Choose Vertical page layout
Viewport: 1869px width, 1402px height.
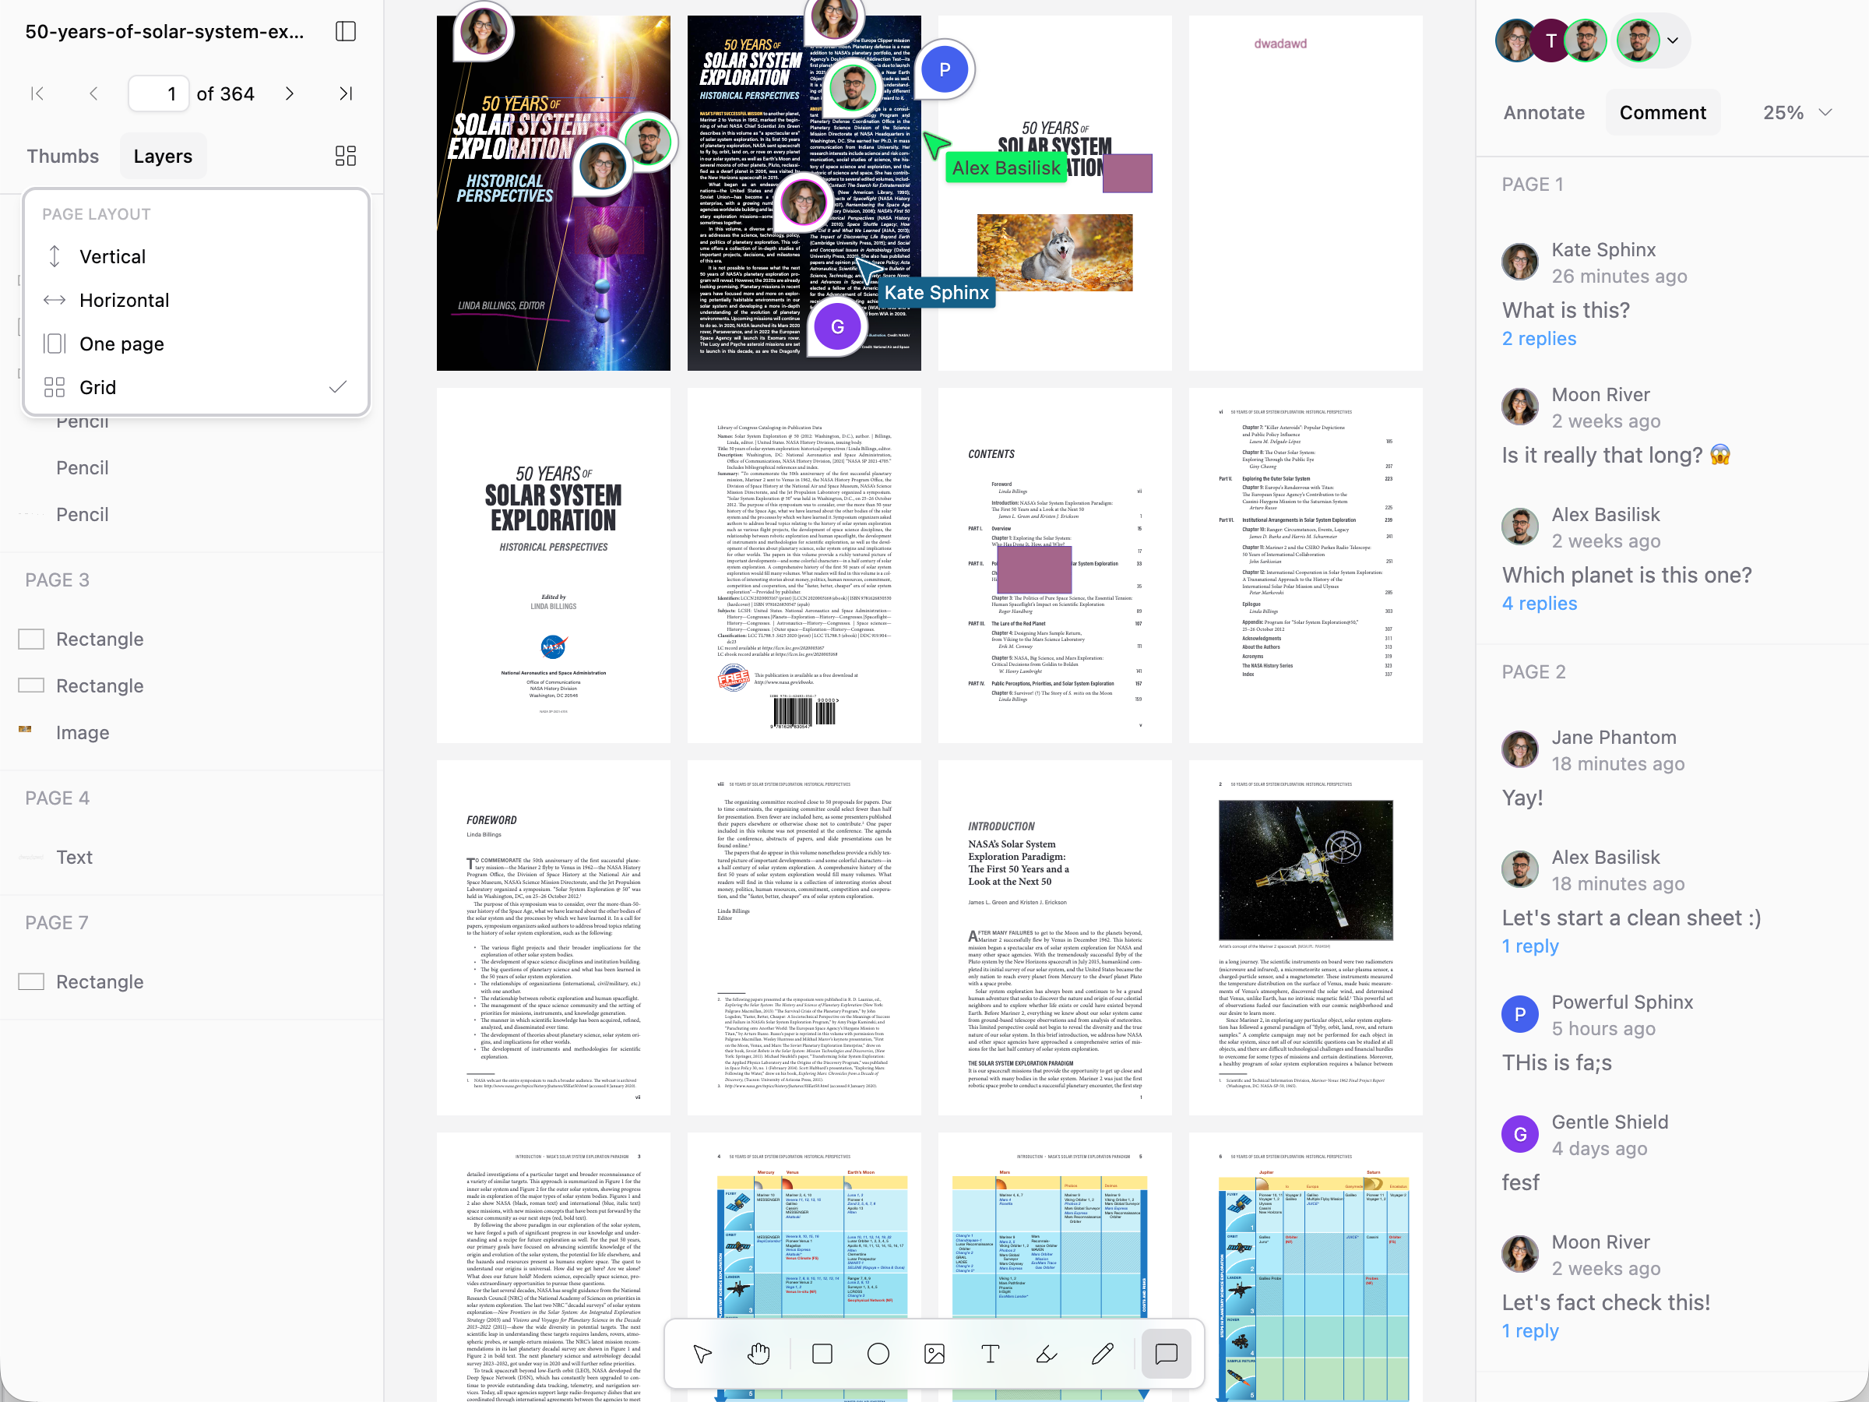tap(196, 256)
